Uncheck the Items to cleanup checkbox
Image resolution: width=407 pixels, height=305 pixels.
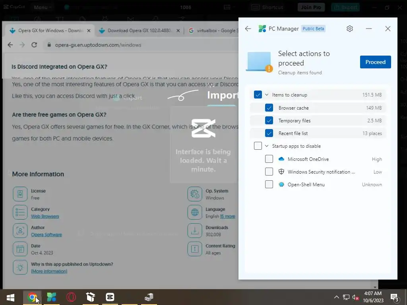(258, 95)
